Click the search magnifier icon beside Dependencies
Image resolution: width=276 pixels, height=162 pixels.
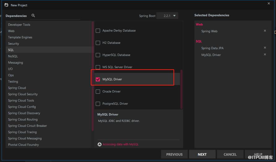(x=33, y=16)
